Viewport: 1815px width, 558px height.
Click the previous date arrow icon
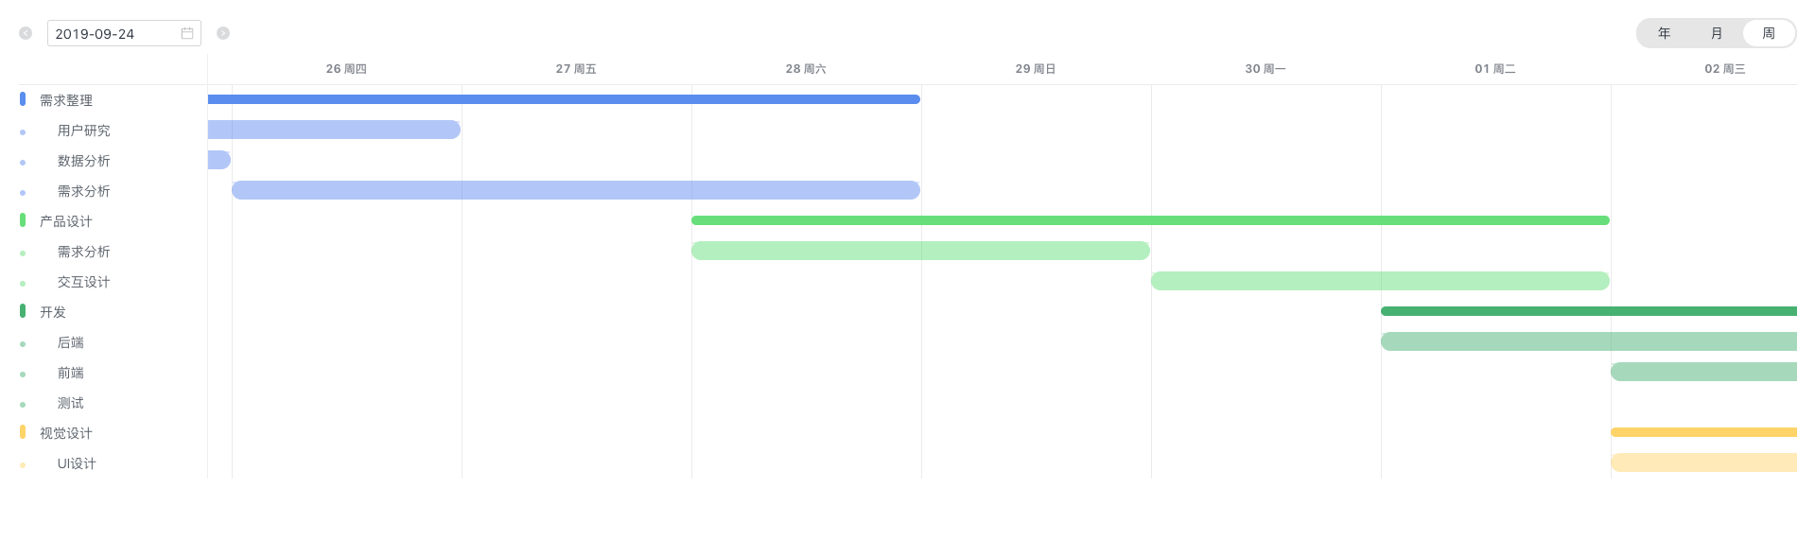click(26, 33)
